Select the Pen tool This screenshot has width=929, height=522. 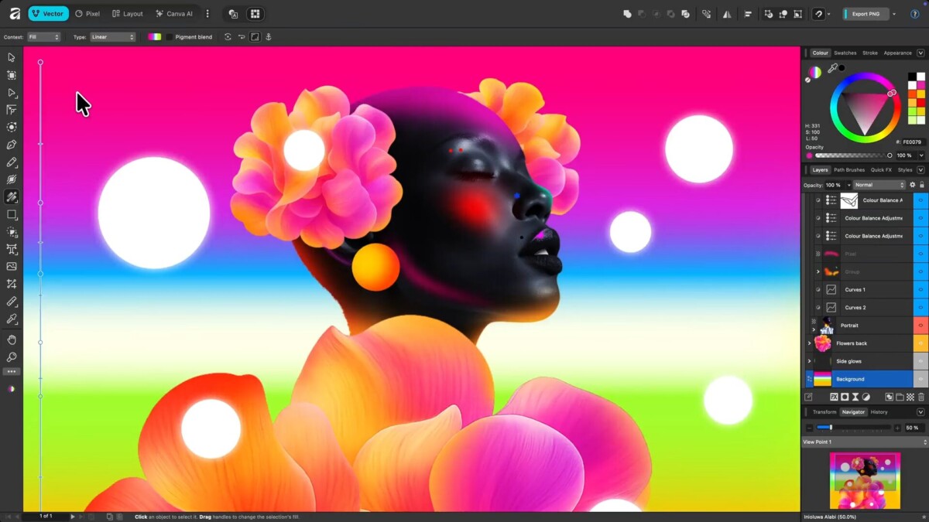(x=12, y=145)
